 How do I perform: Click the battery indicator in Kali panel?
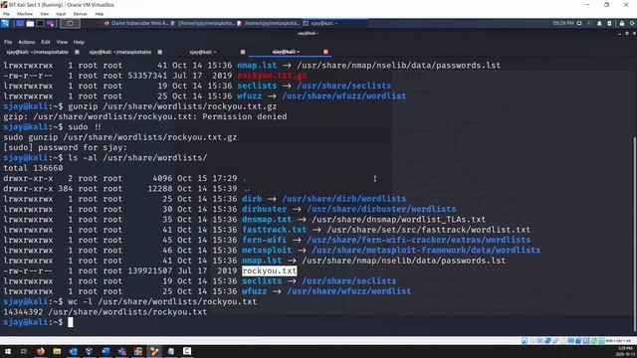click(609, 24)
